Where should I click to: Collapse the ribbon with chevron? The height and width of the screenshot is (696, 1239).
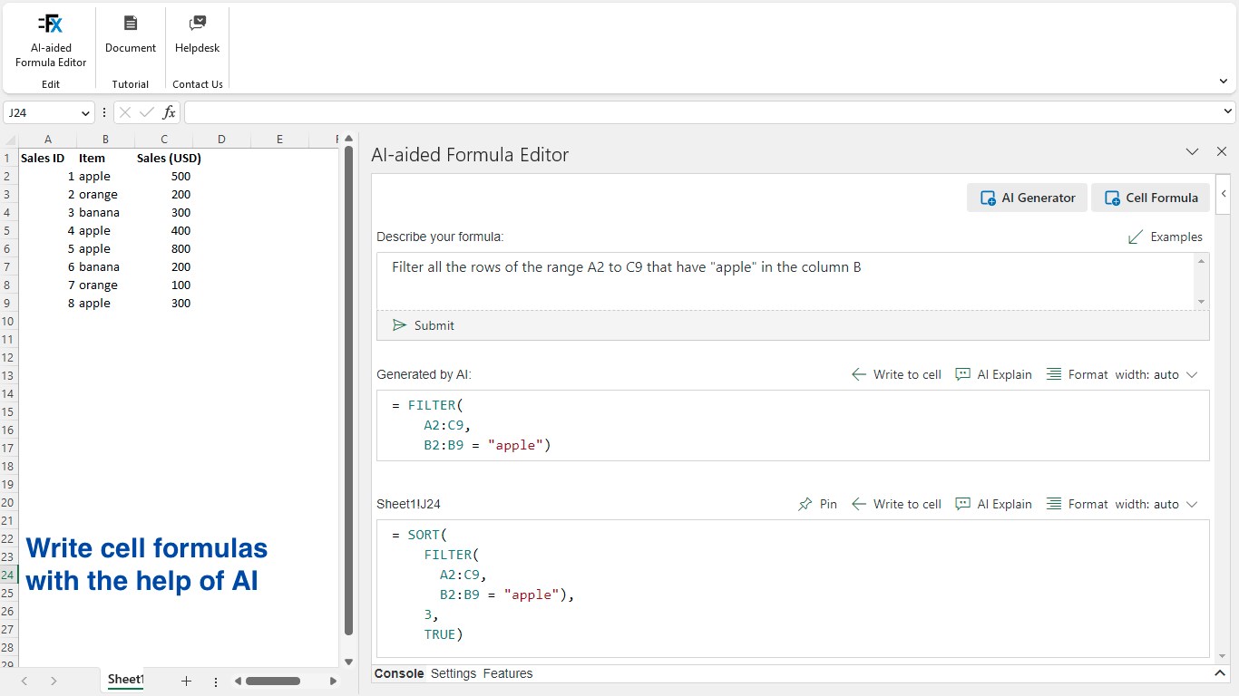(x=1224, y=82)
